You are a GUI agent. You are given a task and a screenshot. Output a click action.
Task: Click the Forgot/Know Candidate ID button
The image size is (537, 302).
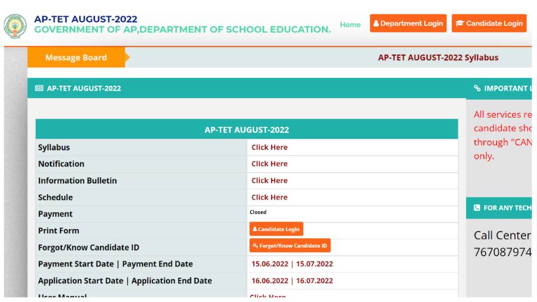(290, 245)
